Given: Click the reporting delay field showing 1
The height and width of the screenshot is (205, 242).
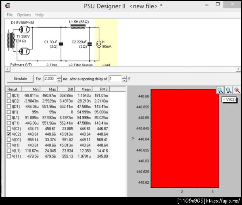Looking at the screenshot, I should click(115, 79).
